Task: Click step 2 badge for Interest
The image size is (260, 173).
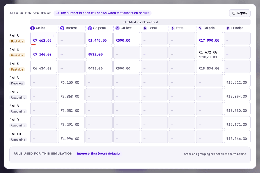Action: pyautogui.click(x=62, y=28)
